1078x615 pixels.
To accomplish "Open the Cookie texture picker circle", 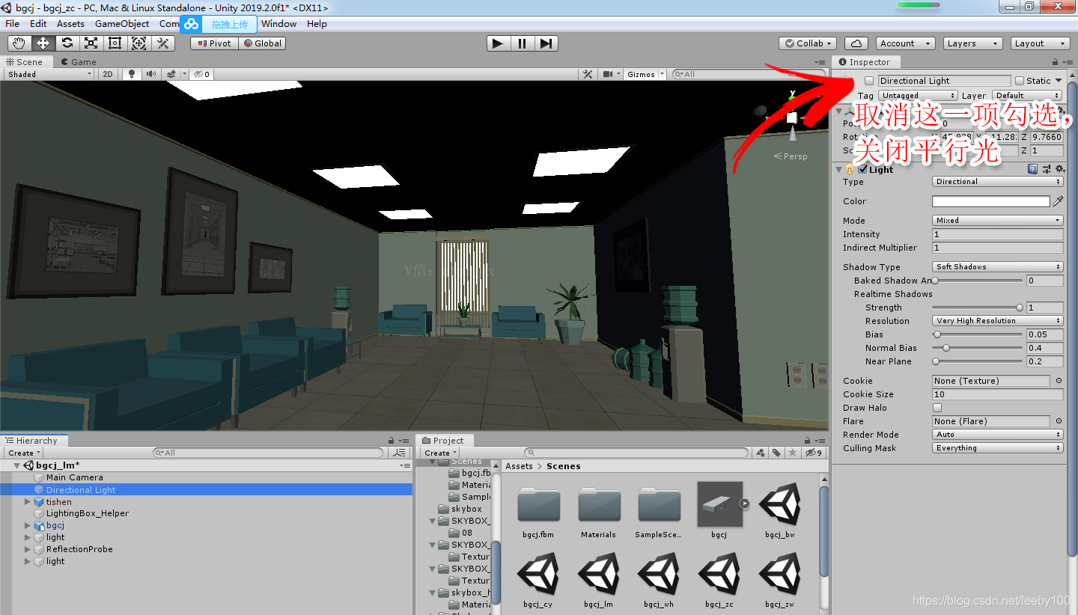I will 1059,381.
